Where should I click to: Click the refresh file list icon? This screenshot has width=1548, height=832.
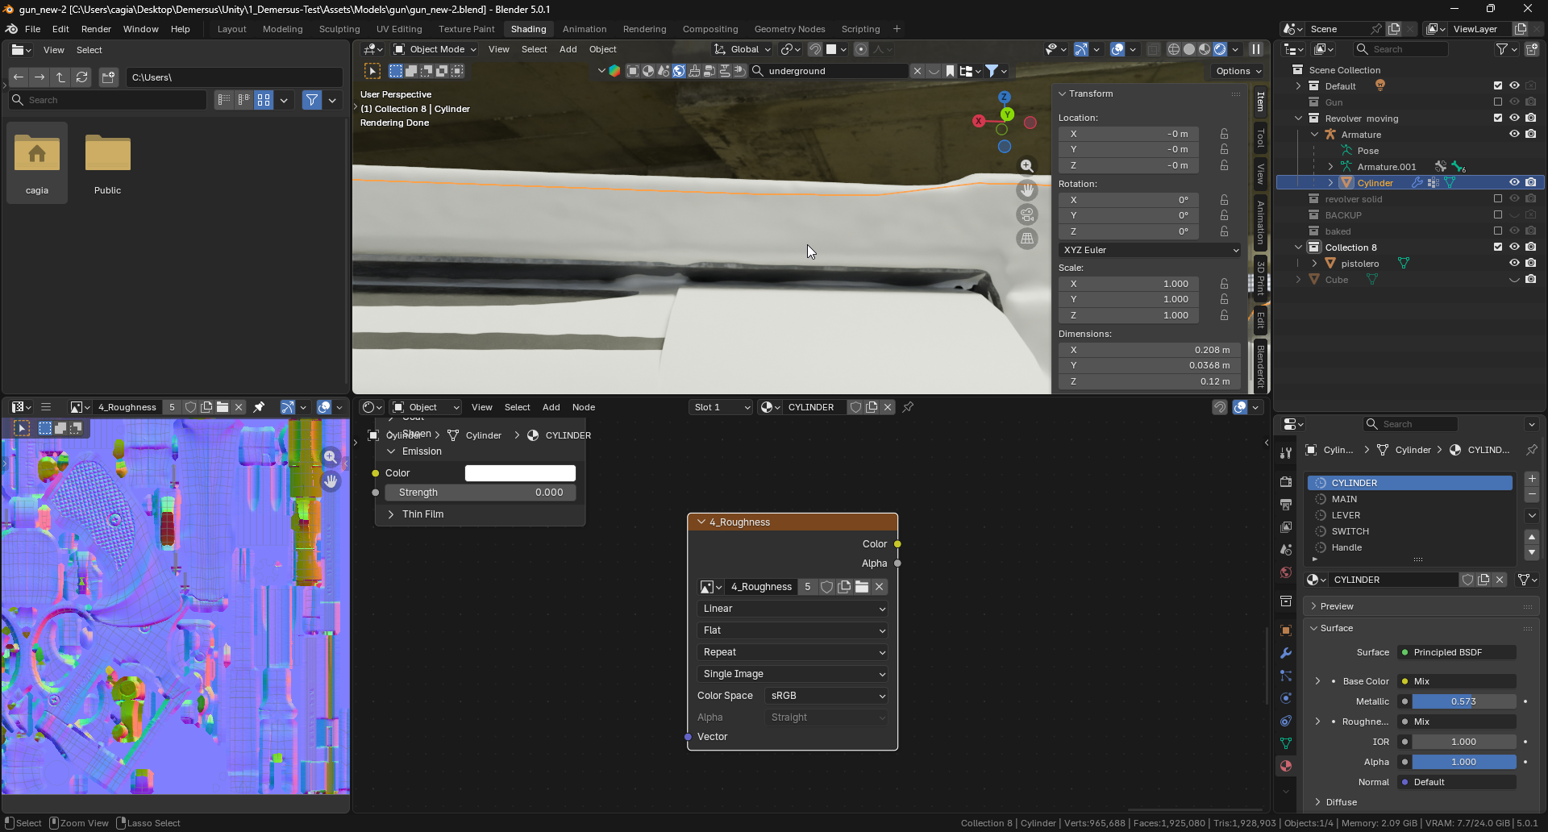click(81, 77)
